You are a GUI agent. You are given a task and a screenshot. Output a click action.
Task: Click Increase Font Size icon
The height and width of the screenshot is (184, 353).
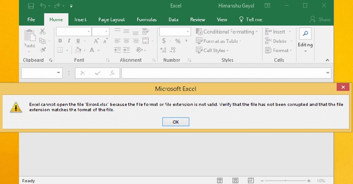click(96, 41)
